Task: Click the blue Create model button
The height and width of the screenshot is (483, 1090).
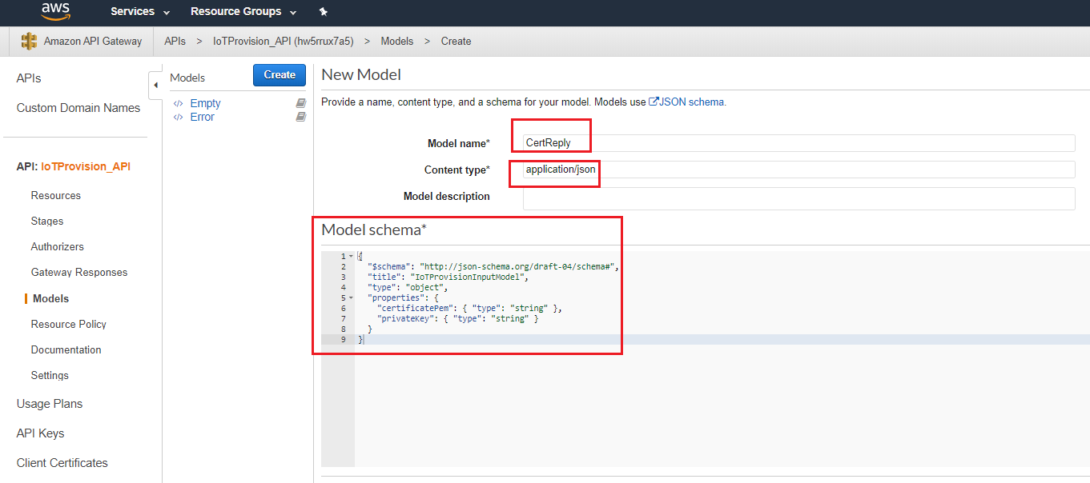Action: click(x=280, y=75)
